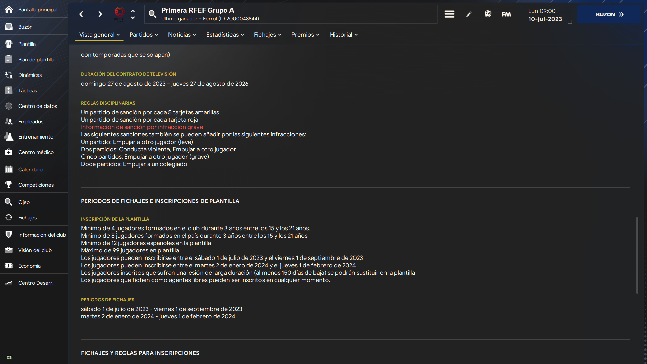Open Empleados staff icon
Screen dimensions: 647x364
9,121
